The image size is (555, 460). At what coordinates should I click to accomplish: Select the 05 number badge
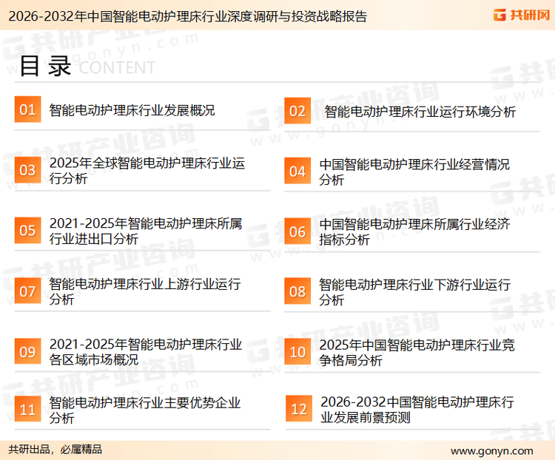(x=27, y=231)
